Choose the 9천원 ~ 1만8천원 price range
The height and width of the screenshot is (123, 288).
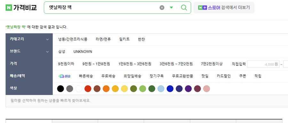(96, 64)
